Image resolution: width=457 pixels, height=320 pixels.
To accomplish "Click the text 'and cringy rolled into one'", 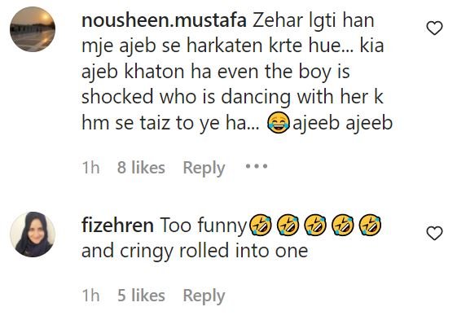I will (195, 252).
